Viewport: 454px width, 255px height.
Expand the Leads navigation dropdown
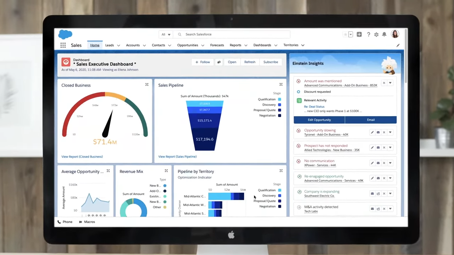pyautogui.click(x=118, y=45)
